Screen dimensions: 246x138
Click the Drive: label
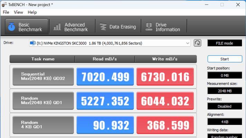(9, 43)
